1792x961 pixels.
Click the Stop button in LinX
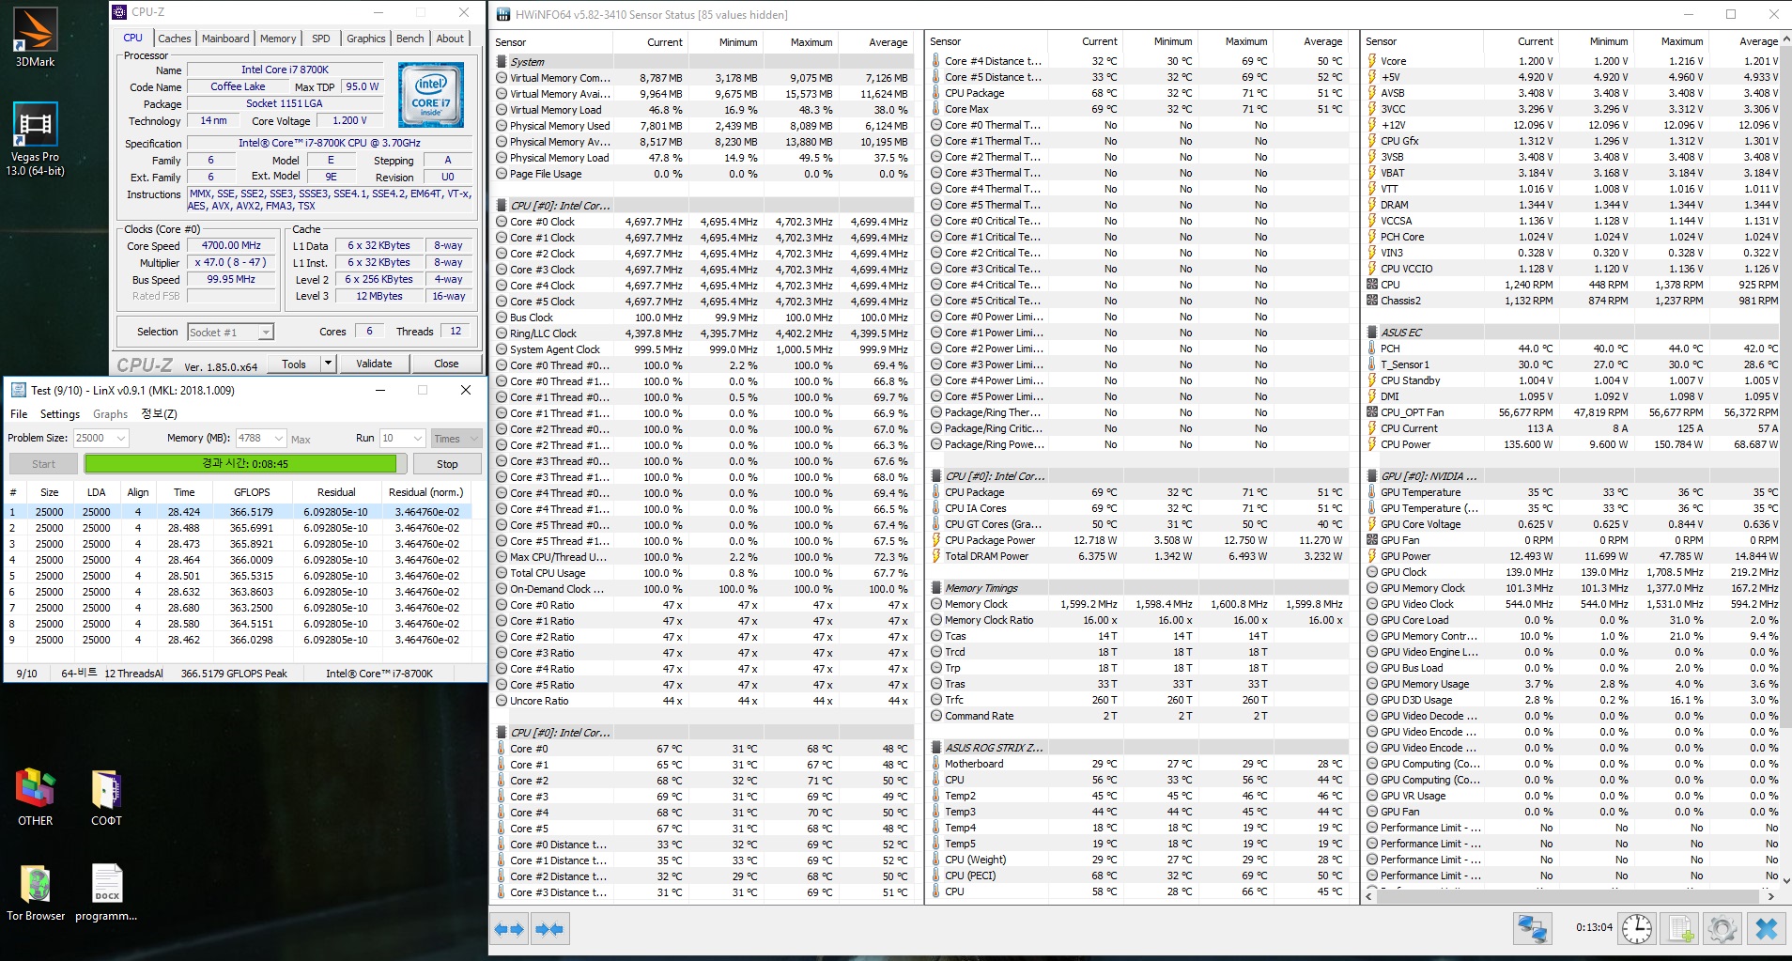(447, 464)
